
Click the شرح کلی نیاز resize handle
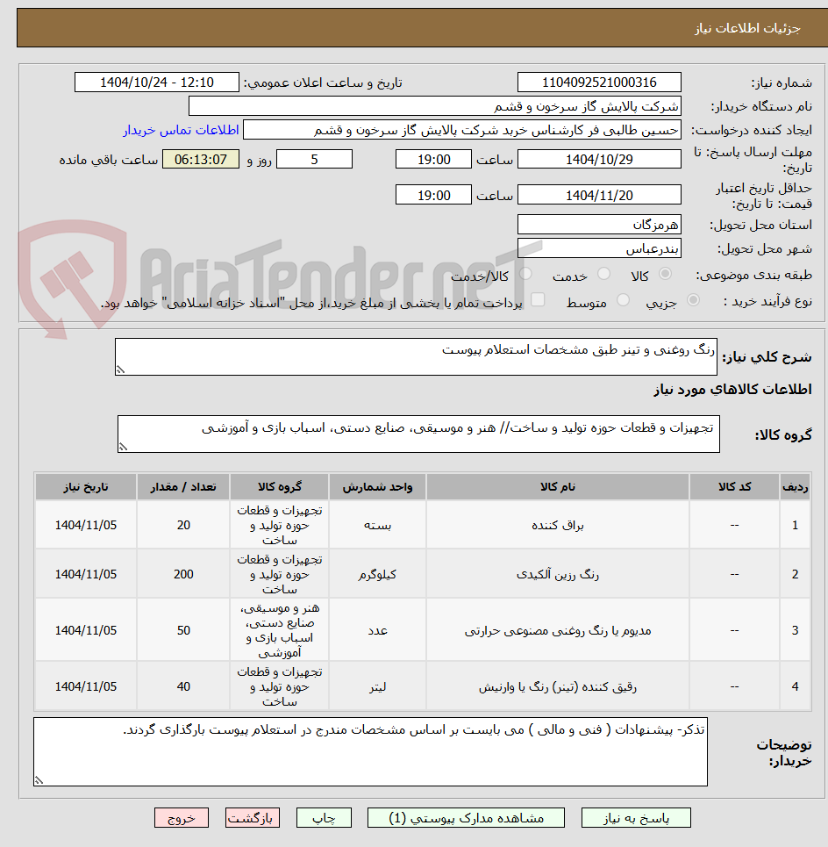point(120,370)
